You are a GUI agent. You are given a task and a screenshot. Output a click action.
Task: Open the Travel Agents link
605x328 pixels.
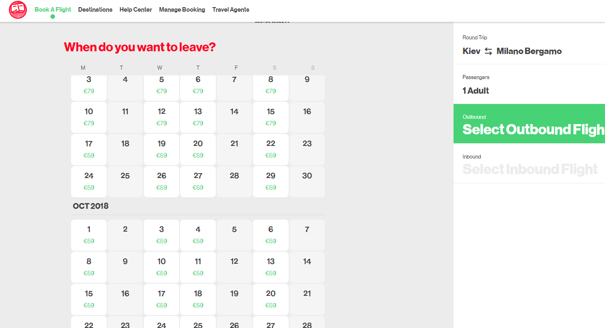click(231, 10)
